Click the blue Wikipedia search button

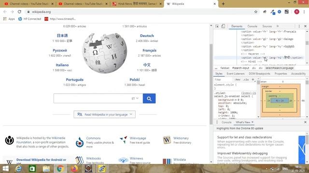click(x=149, y=99)
